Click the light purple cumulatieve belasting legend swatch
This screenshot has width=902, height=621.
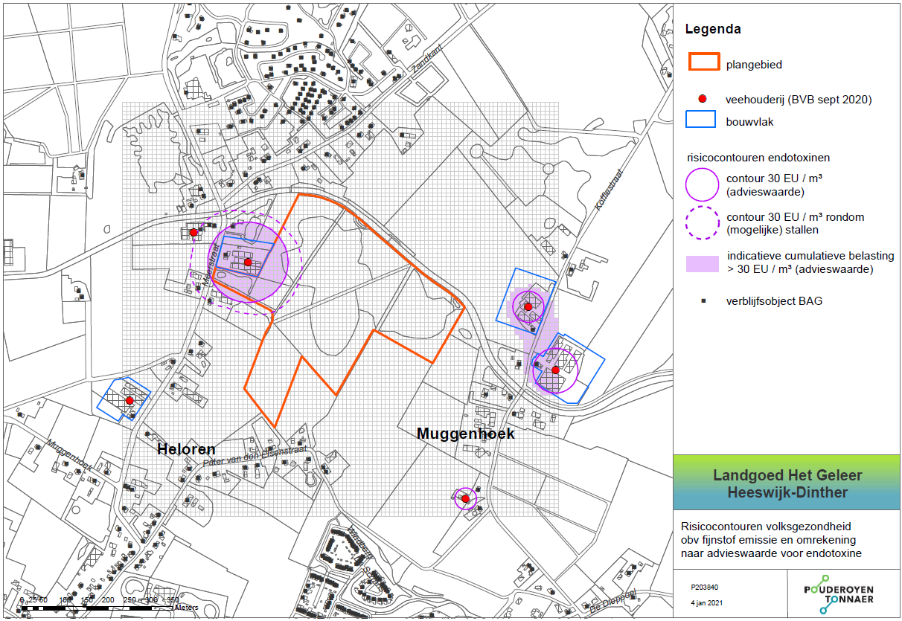pos(702,263)
